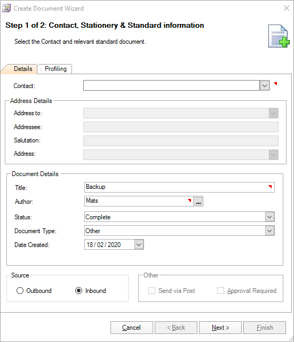Image resolution: width=294 pixels, height=342 pixels.
Task: Open the Contact dropdown list
Action: (x=265, y=85)
